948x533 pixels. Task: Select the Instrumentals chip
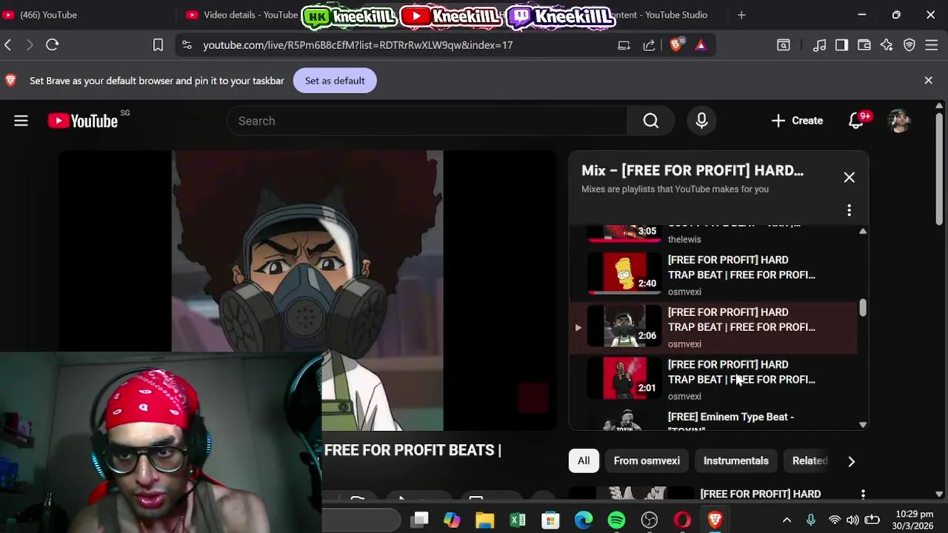735,460
